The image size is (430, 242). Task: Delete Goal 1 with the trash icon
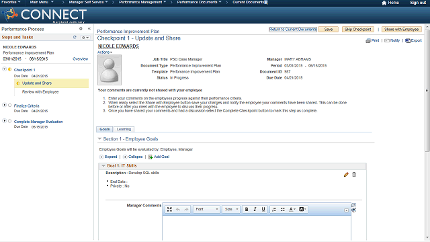(354, 175)
